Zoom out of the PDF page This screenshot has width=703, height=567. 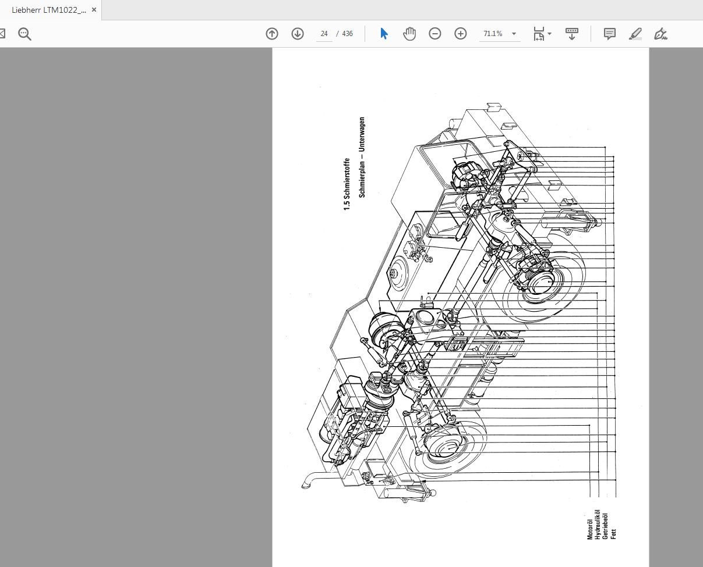point(434,34)
